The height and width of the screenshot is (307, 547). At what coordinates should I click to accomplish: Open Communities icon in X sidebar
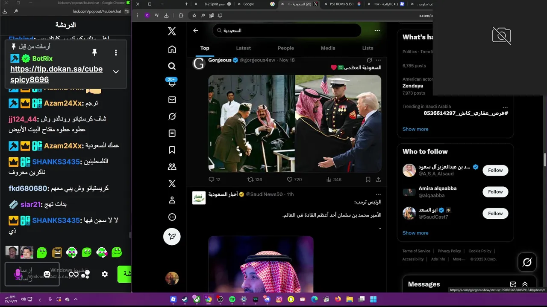[172, 167]
